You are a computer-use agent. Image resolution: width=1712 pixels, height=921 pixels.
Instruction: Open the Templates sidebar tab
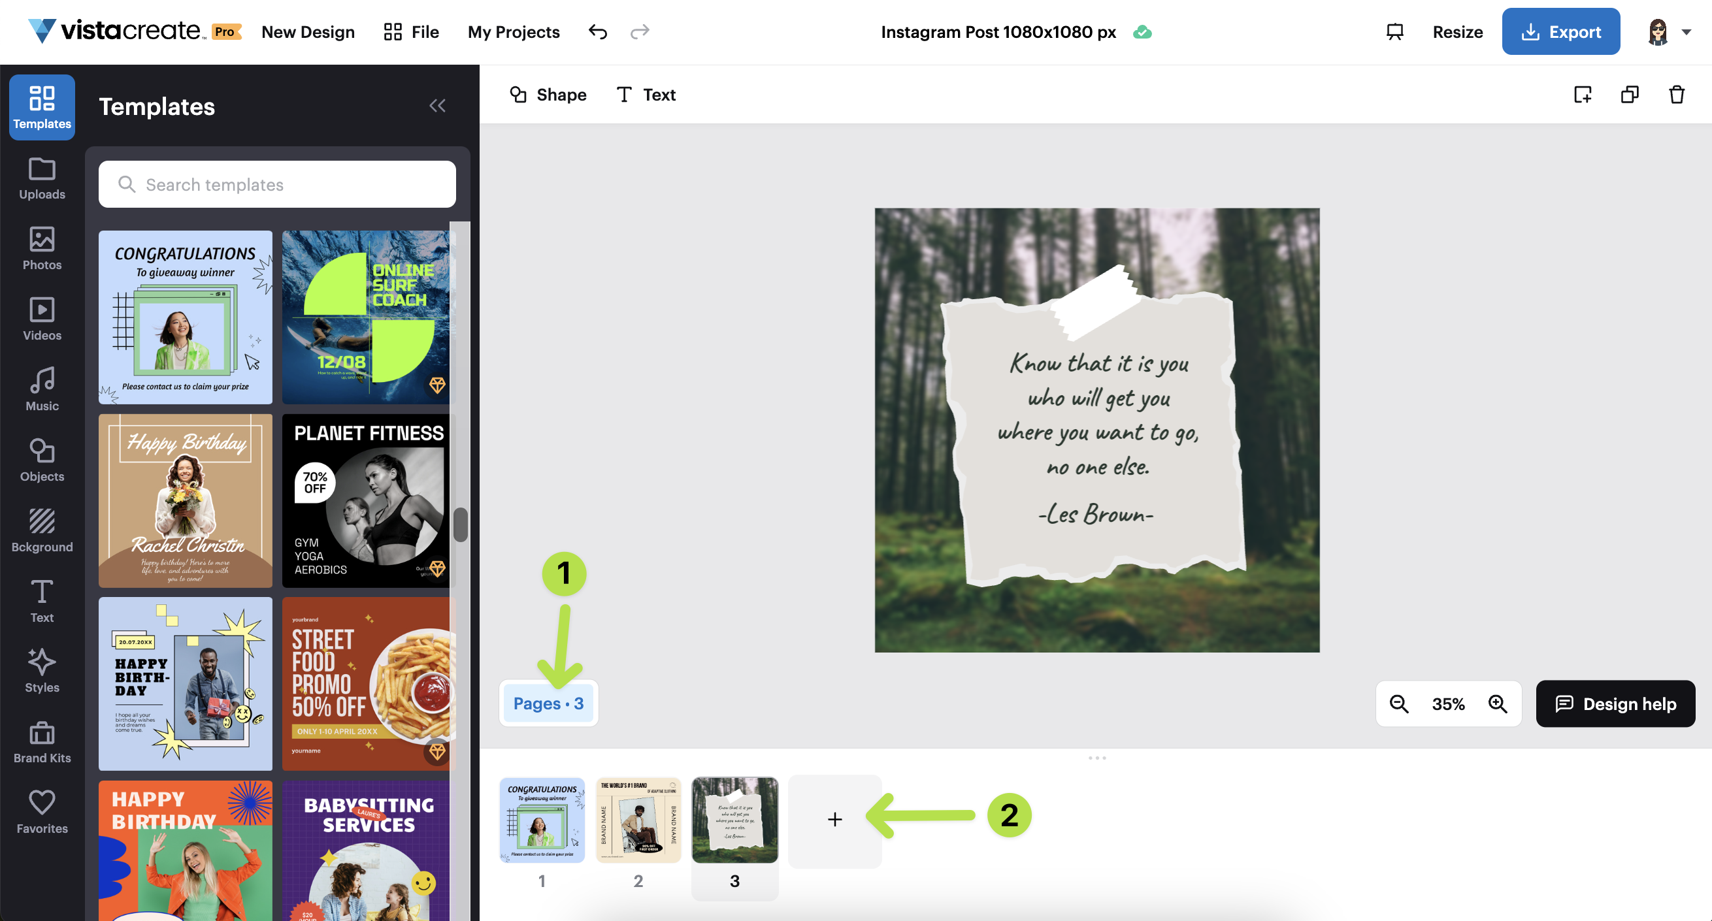(42, 107)
